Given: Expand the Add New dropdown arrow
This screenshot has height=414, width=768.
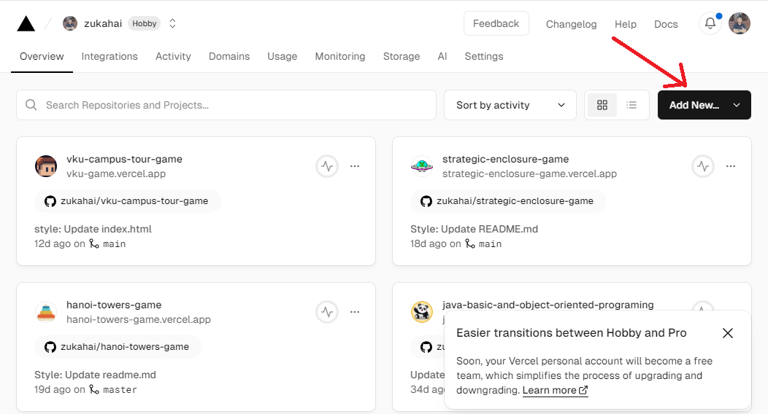Looking at the screenshot, I should coord(737,105).
